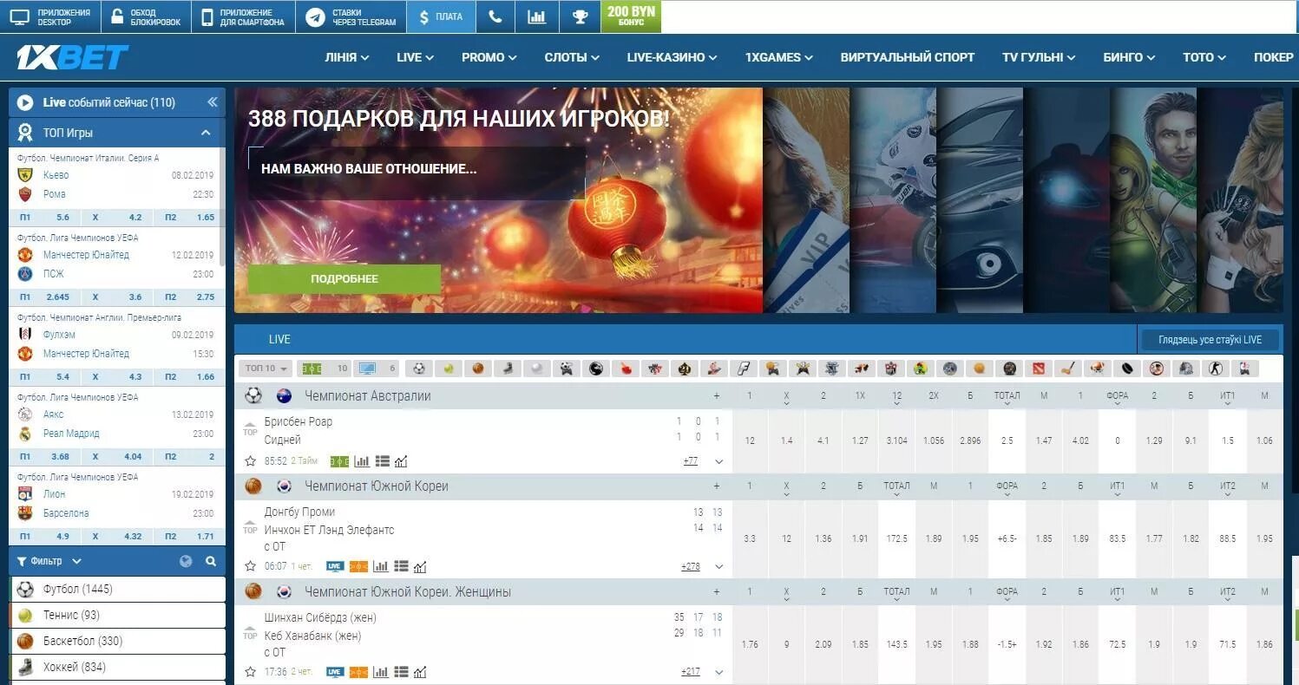Click the 200 BYN бонус button
The image size is (1299, 685).
(x=631, y=16)
